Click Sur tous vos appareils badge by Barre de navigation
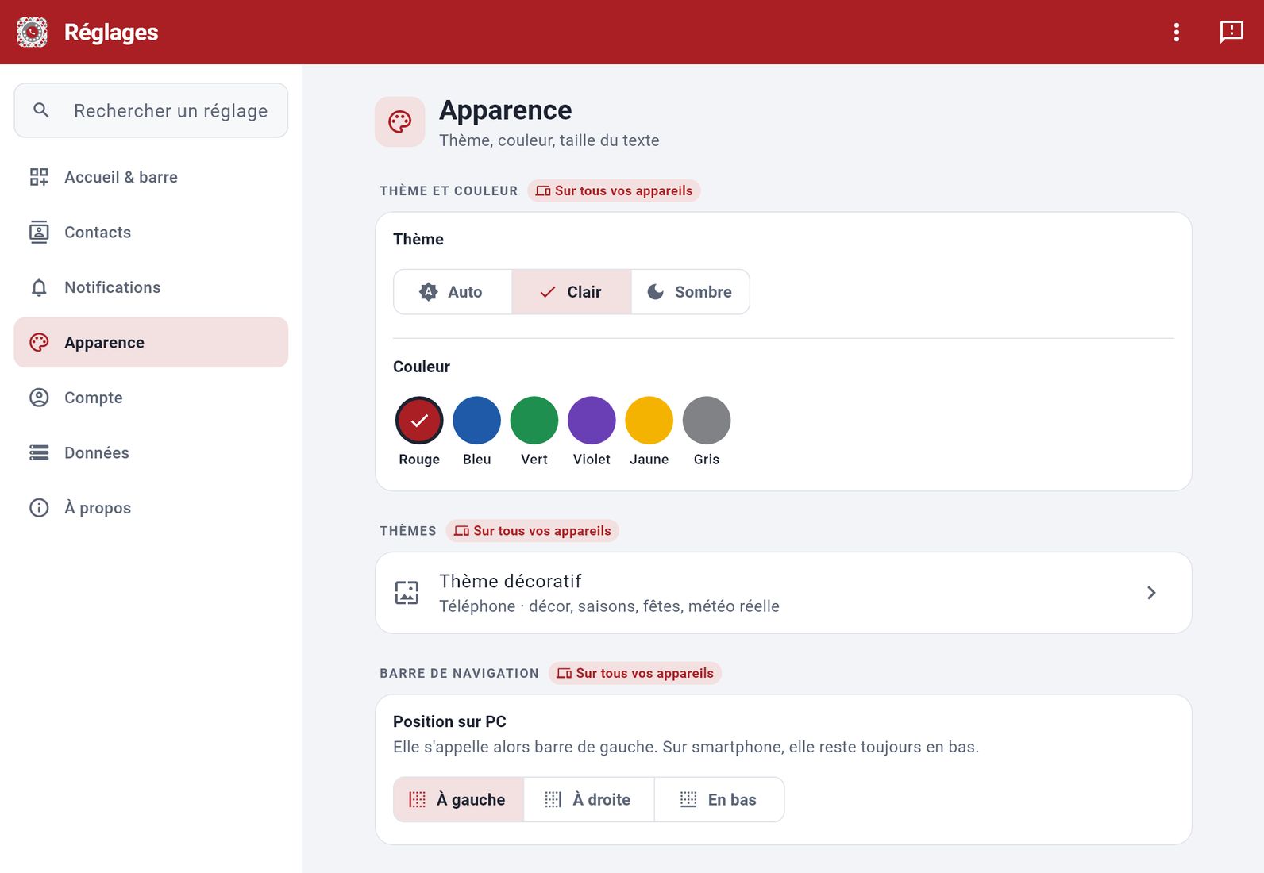The height and width of the screenshot is (873, 1264). tap(635, 673)
